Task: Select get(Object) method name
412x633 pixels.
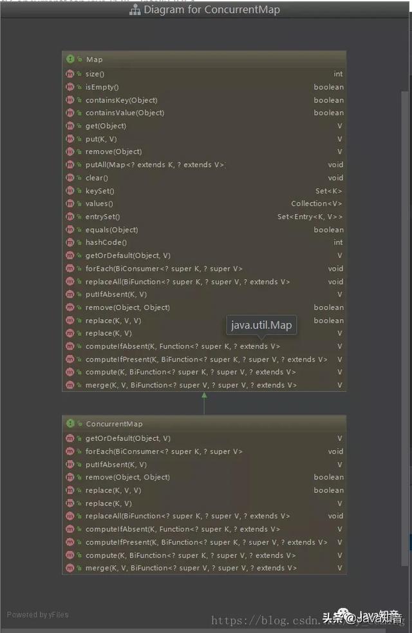Action: point(106,126)
